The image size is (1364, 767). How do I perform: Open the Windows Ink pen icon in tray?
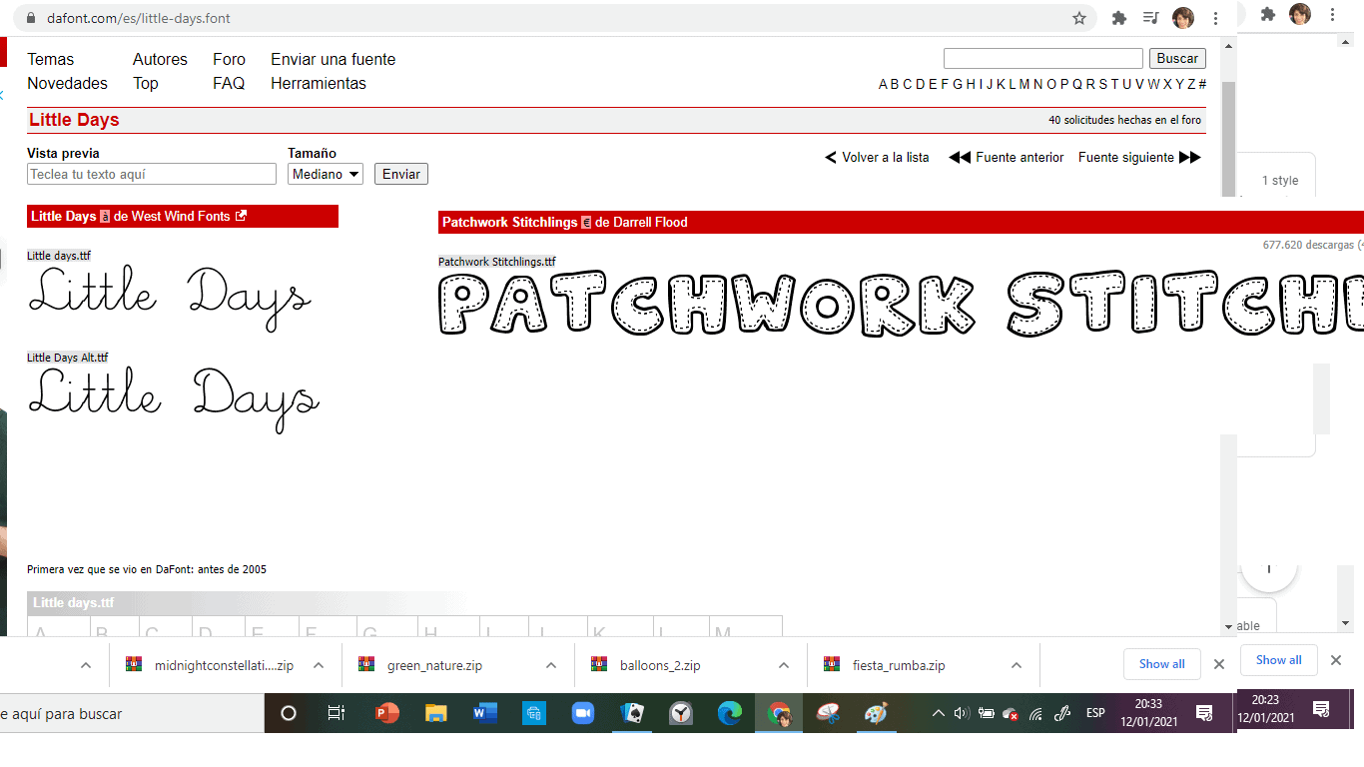click(1062, 713)
